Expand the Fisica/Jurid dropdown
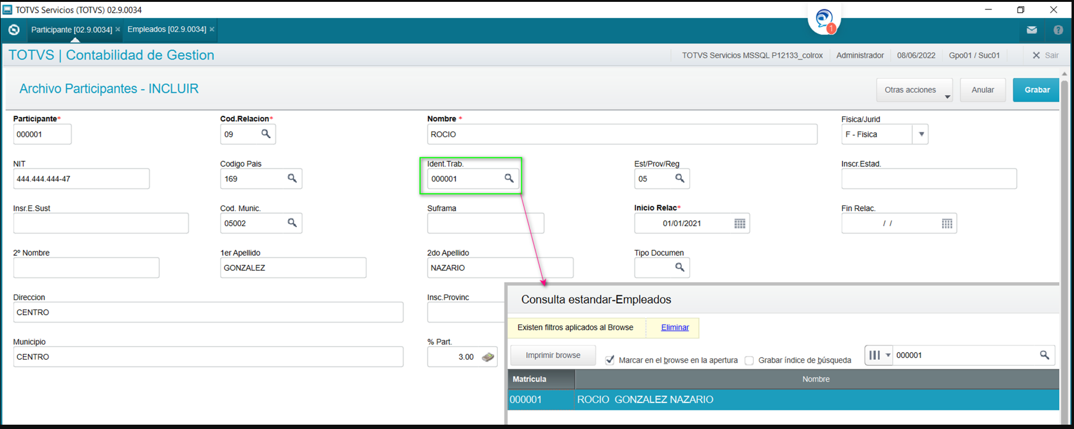The height and width of the screenshot is (429, 1074). (921, 134)
